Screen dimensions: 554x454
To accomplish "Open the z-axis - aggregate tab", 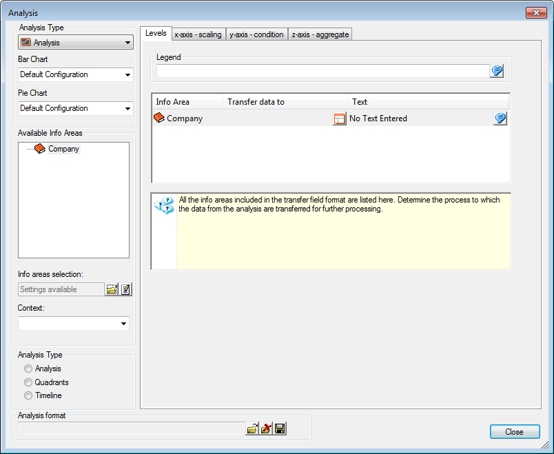I will coord(320,34).
